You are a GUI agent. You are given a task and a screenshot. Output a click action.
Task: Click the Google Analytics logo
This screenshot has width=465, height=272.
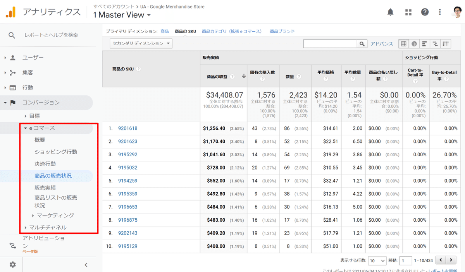point(11,12)
